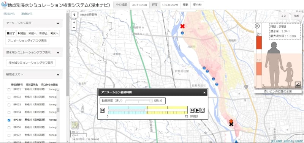Zoom in the map with plus button

click(74, 22)
